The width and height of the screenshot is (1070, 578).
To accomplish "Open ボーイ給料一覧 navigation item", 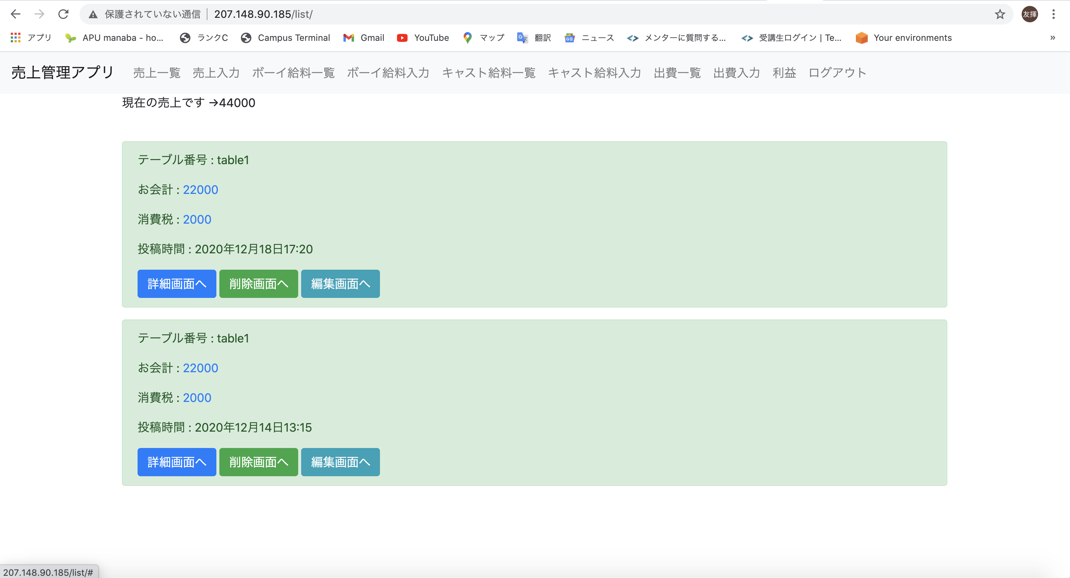I will coord(293,73).
